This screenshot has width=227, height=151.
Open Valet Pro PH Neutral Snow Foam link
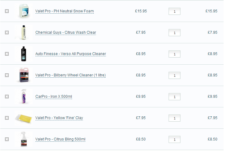click(x=64, y=11)
